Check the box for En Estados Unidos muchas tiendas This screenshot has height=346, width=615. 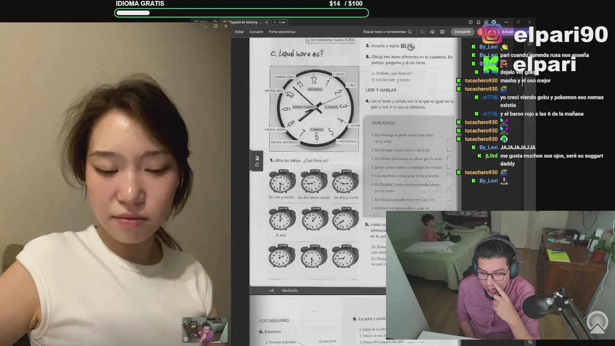pos(449,190)
